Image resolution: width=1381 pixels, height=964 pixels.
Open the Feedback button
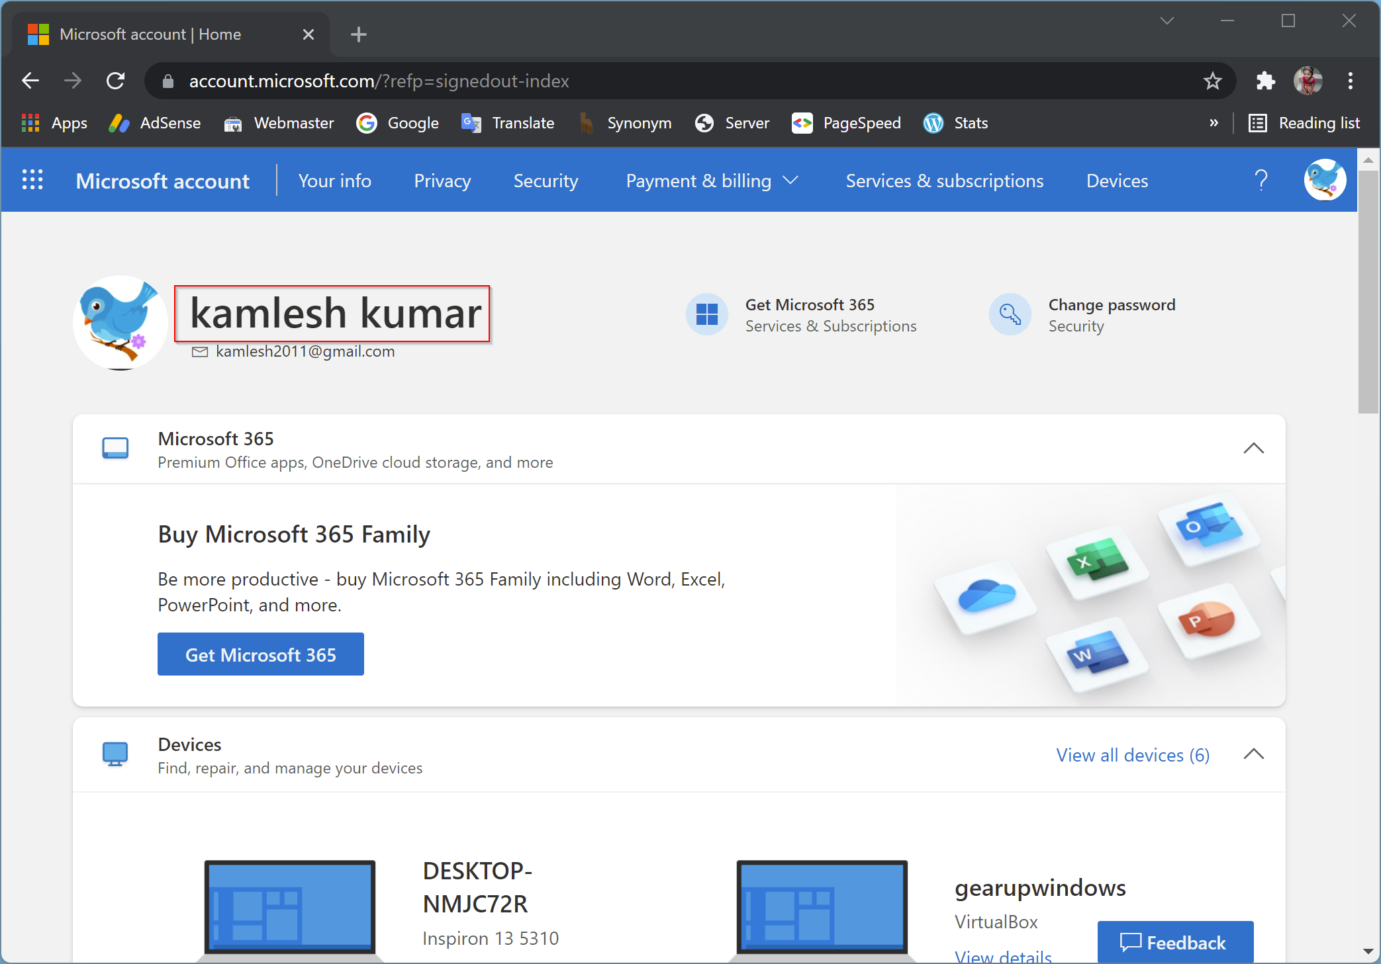pos(1175,942)
